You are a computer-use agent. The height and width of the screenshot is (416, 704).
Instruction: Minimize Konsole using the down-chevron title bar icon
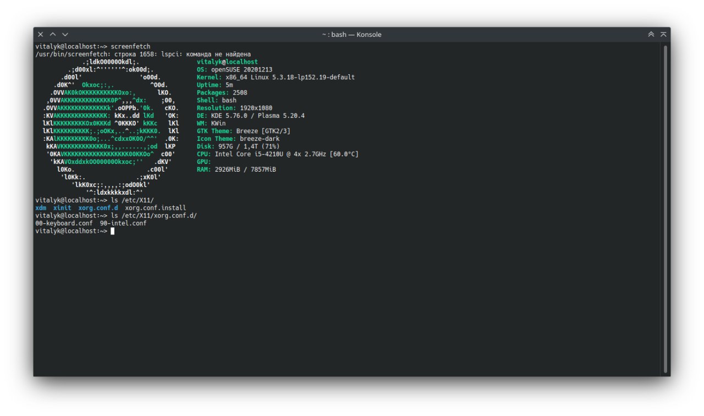(65, 34)
